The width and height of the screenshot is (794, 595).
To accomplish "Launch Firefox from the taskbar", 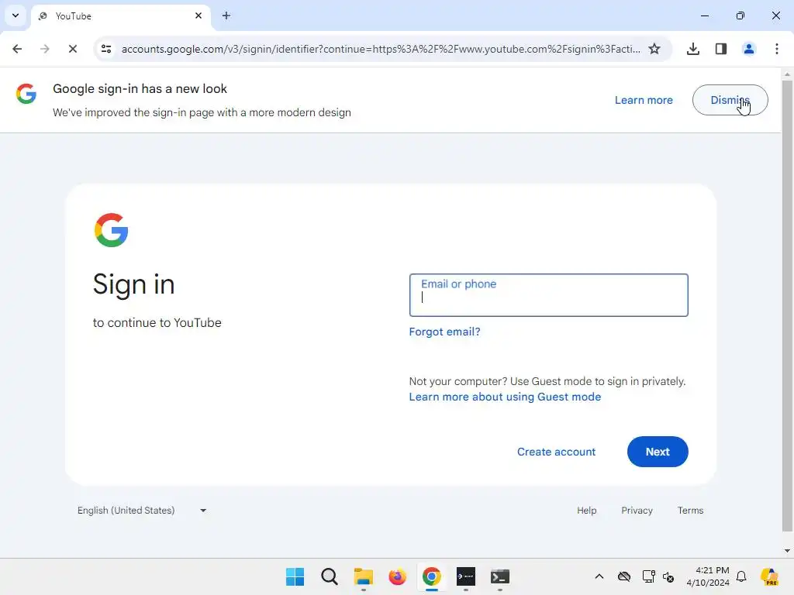I will 398,576.
